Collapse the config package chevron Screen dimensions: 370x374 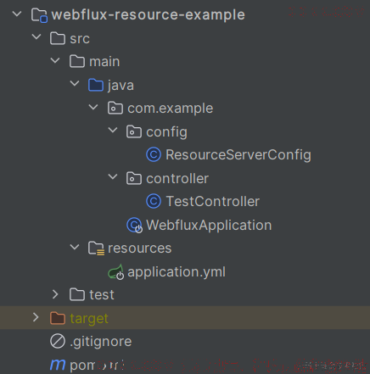113,130
